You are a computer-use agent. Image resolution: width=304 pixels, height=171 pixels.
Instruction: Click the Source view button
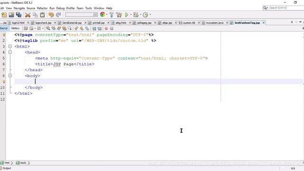click(x=4, y=28)
